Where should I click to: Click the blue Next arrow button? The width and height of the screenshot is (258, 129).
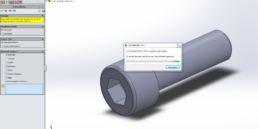[x=43, y=11]
